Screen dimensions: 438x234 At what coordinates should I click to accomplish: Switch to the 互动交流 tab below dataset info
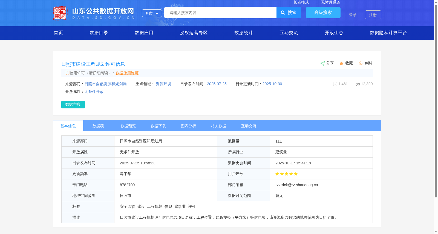click(x=249, y=126)
